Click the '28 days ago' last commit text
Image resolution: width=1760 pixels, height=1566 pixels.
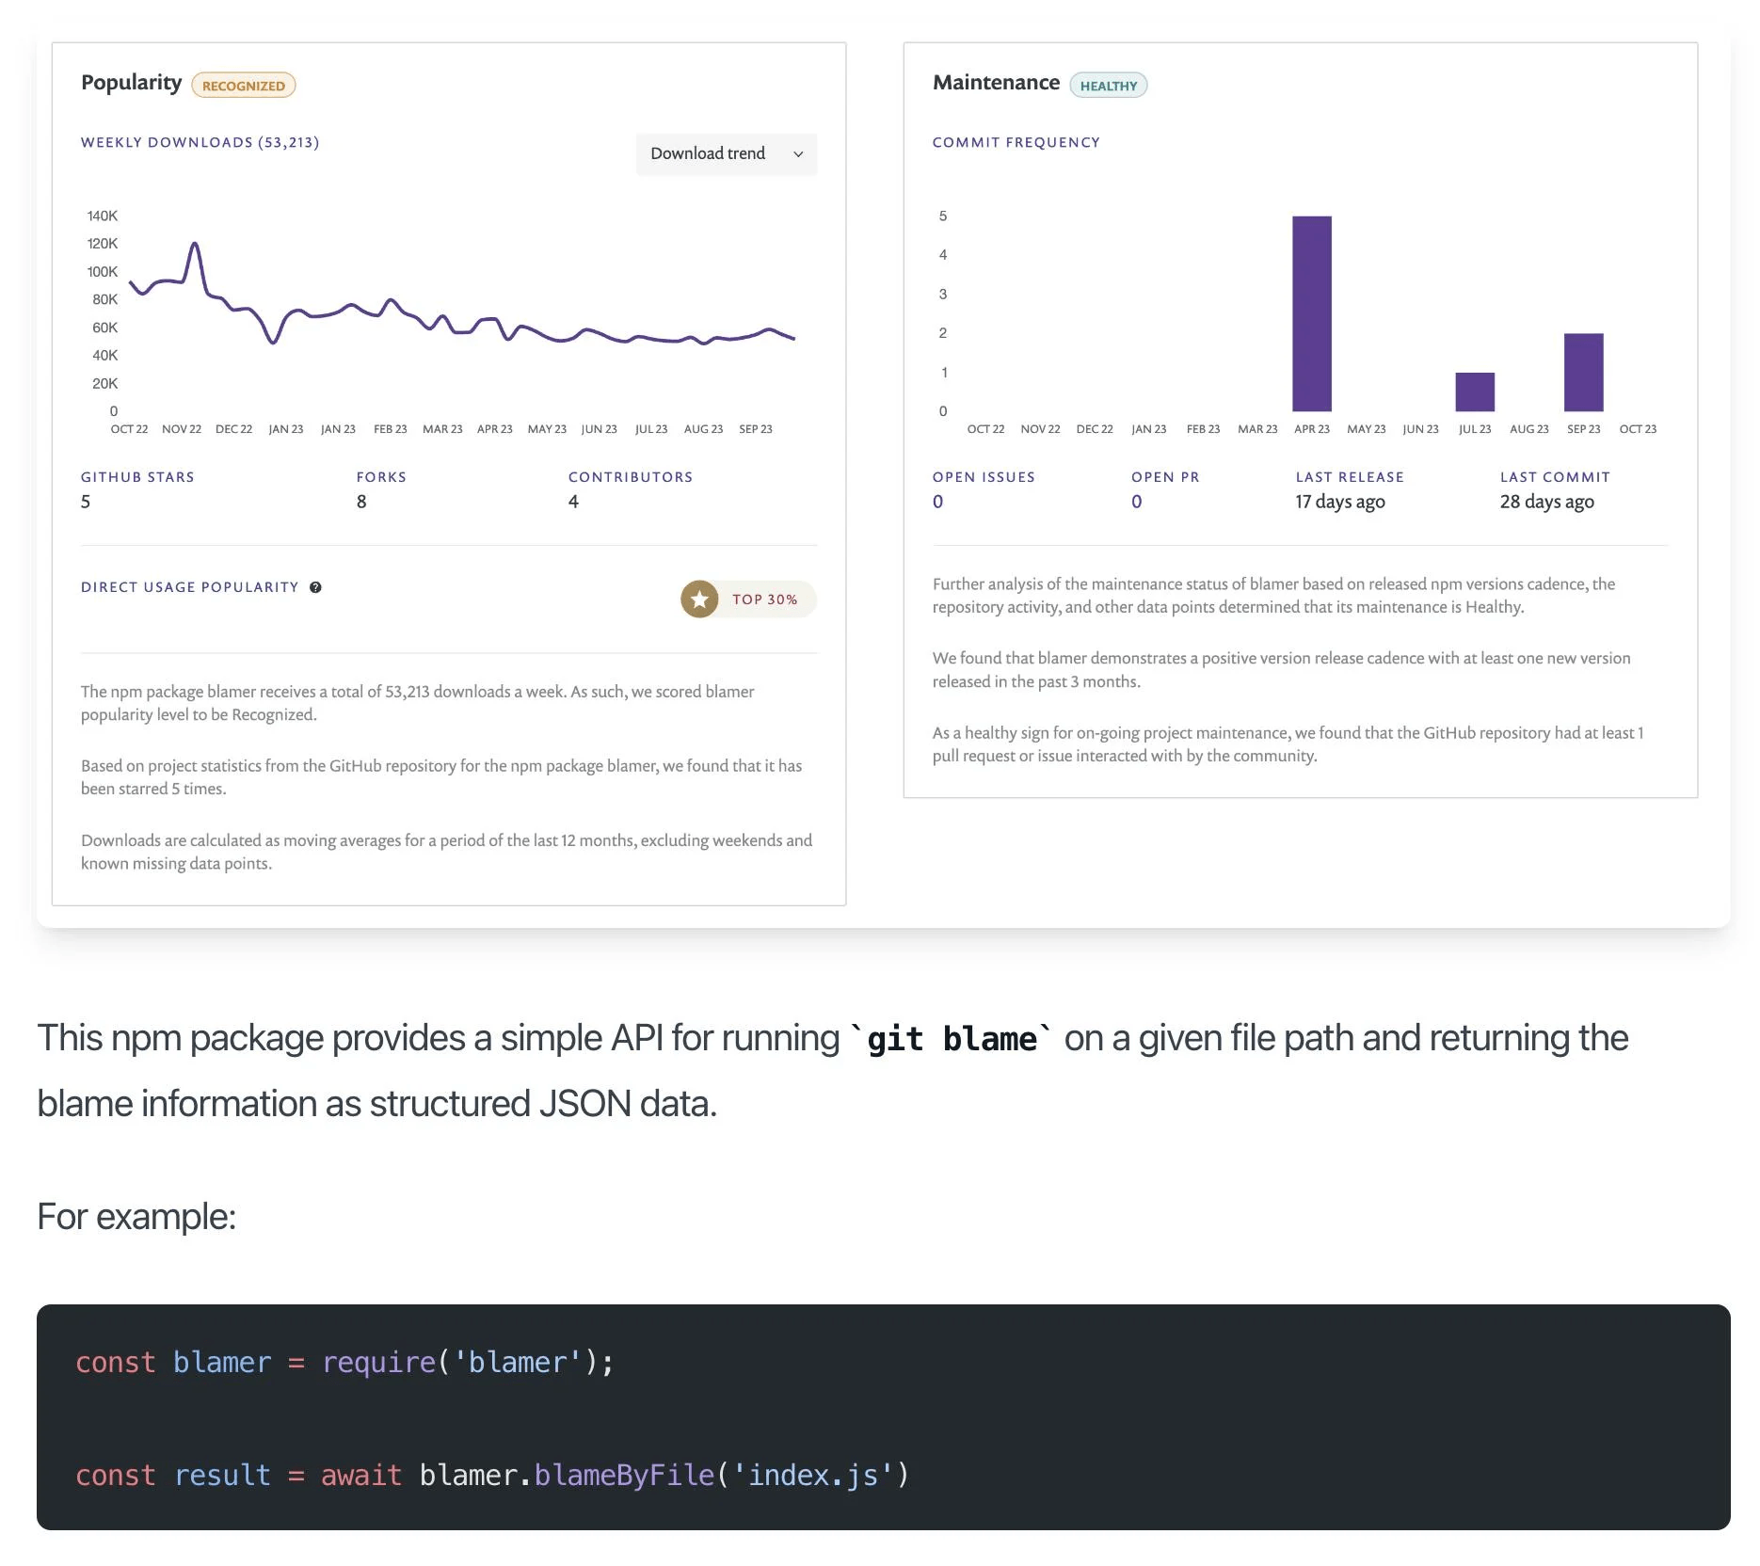coord(1546,502)
